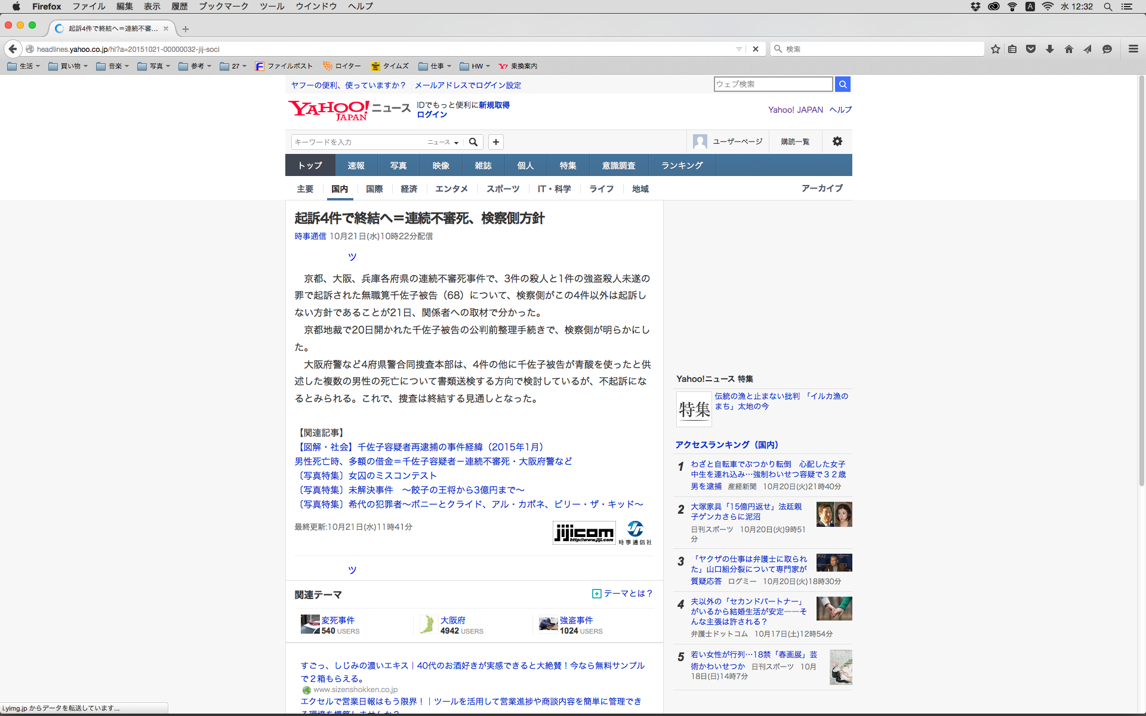Open the ブックマーク menu in menu bar
This screenshot has height=716, width=1146.
[x=223, y=6]
